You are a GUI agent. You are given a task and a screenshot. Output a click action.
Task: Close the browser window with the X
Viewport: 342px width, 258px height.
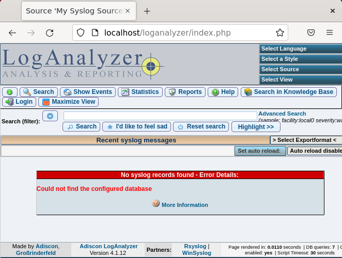332,11
